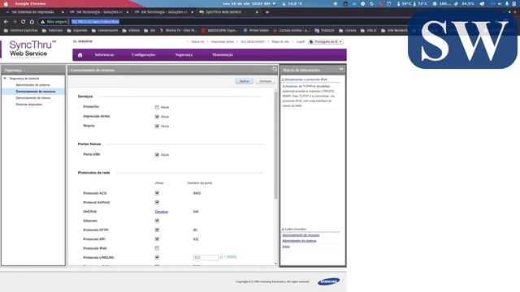Click the volume icon in the menu bar
520x292 pixels.
pos(500,3)
